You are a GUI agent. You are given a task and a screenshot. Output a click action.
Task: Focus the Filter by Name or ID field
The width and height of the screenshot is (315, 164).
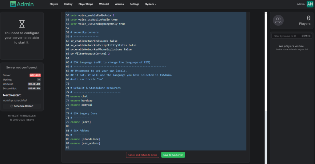pos(292,36)
